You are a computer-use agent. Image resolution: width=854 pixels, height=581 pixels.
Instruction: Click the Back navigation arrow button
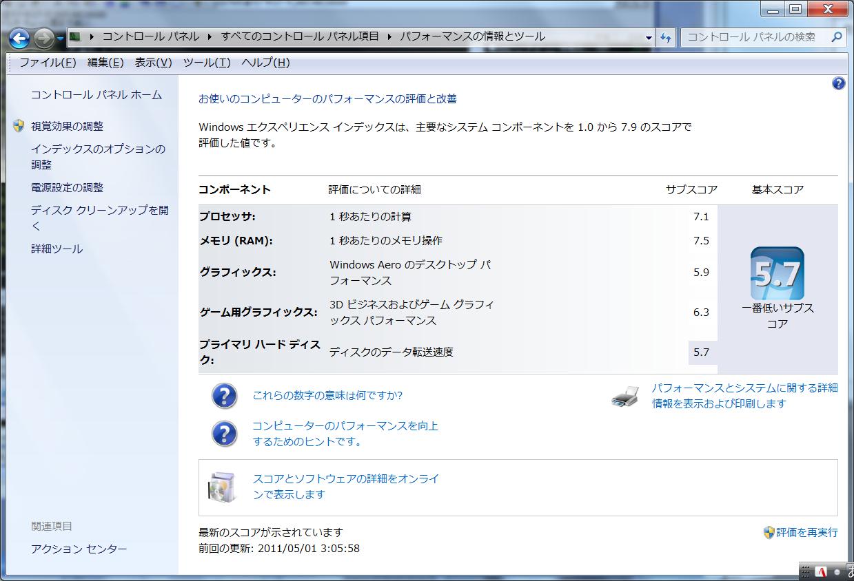[19, 37]
